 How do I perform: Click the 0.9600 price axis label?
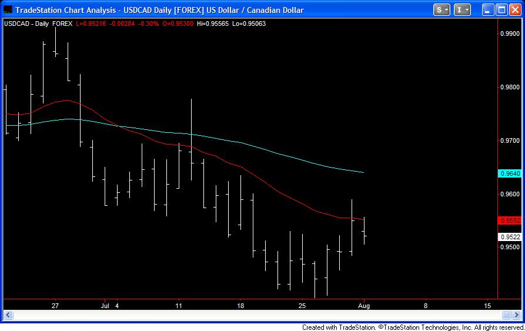point(510,194)
